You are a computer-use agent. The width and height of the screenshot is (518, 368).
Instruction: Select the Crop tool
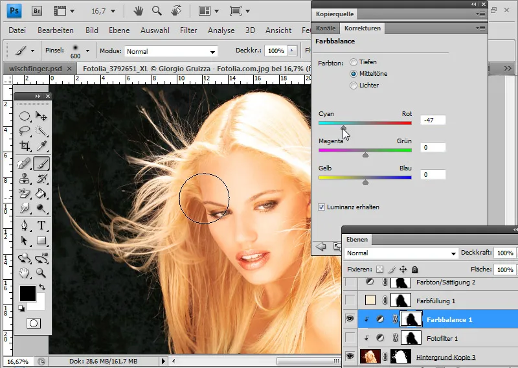(x=25, y=146)
